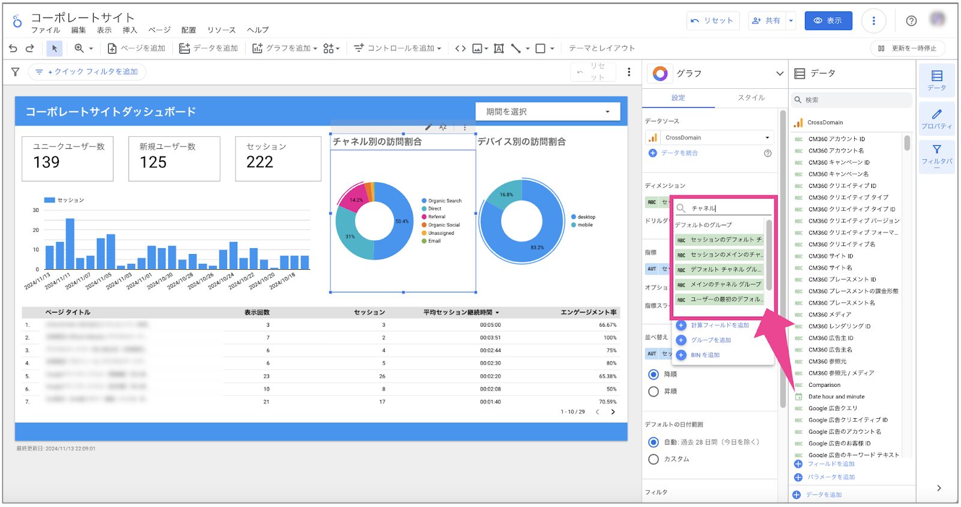Click the 検索 field in データ panel
The width and height of the screenshot is (961, 507).
(x=852, y=100)
